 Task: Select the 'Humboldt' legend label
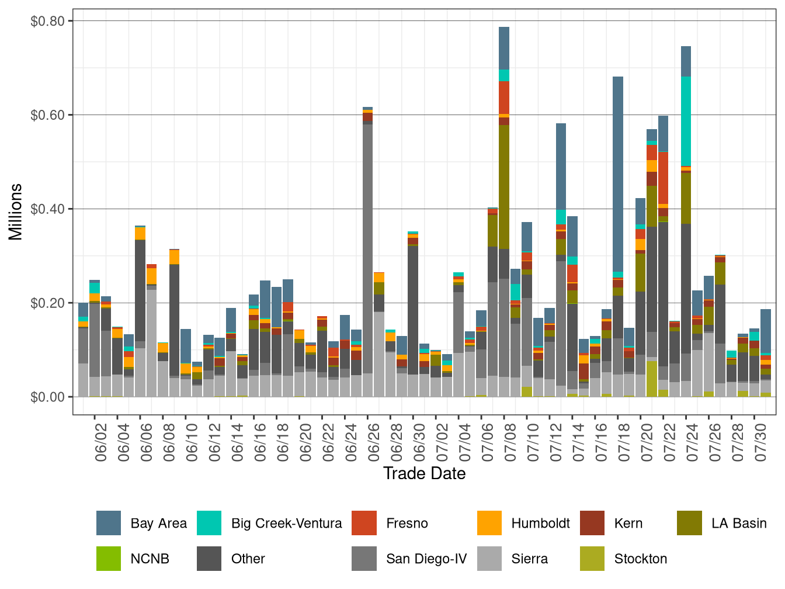coord(541,524)
